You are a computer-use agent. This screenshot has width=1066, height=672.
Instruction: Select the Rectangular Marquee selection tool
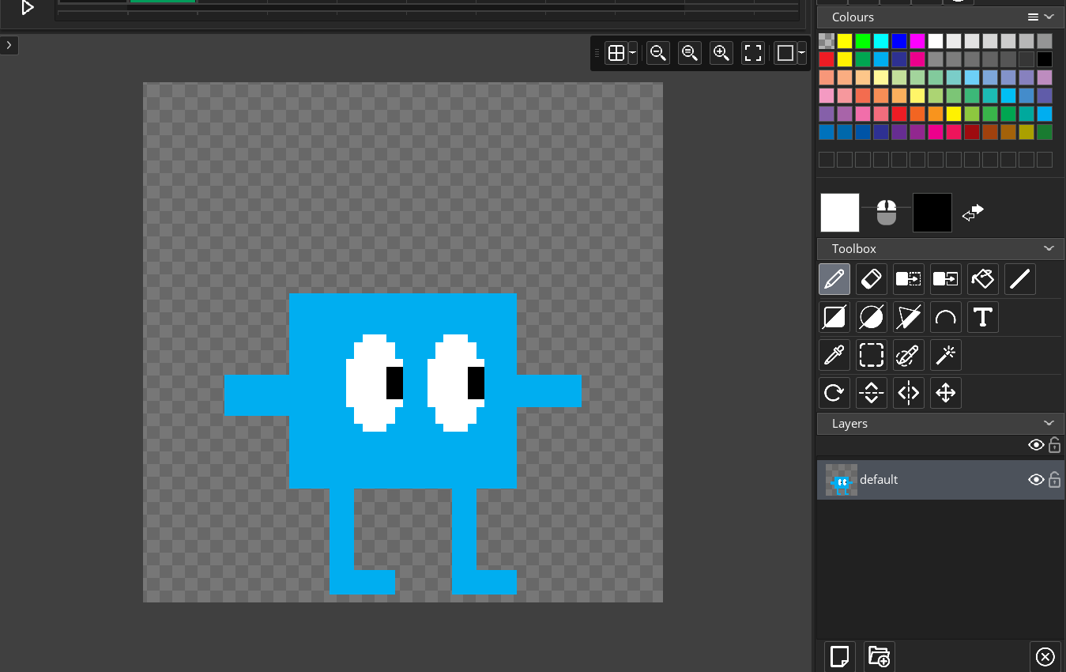point(872,355)
